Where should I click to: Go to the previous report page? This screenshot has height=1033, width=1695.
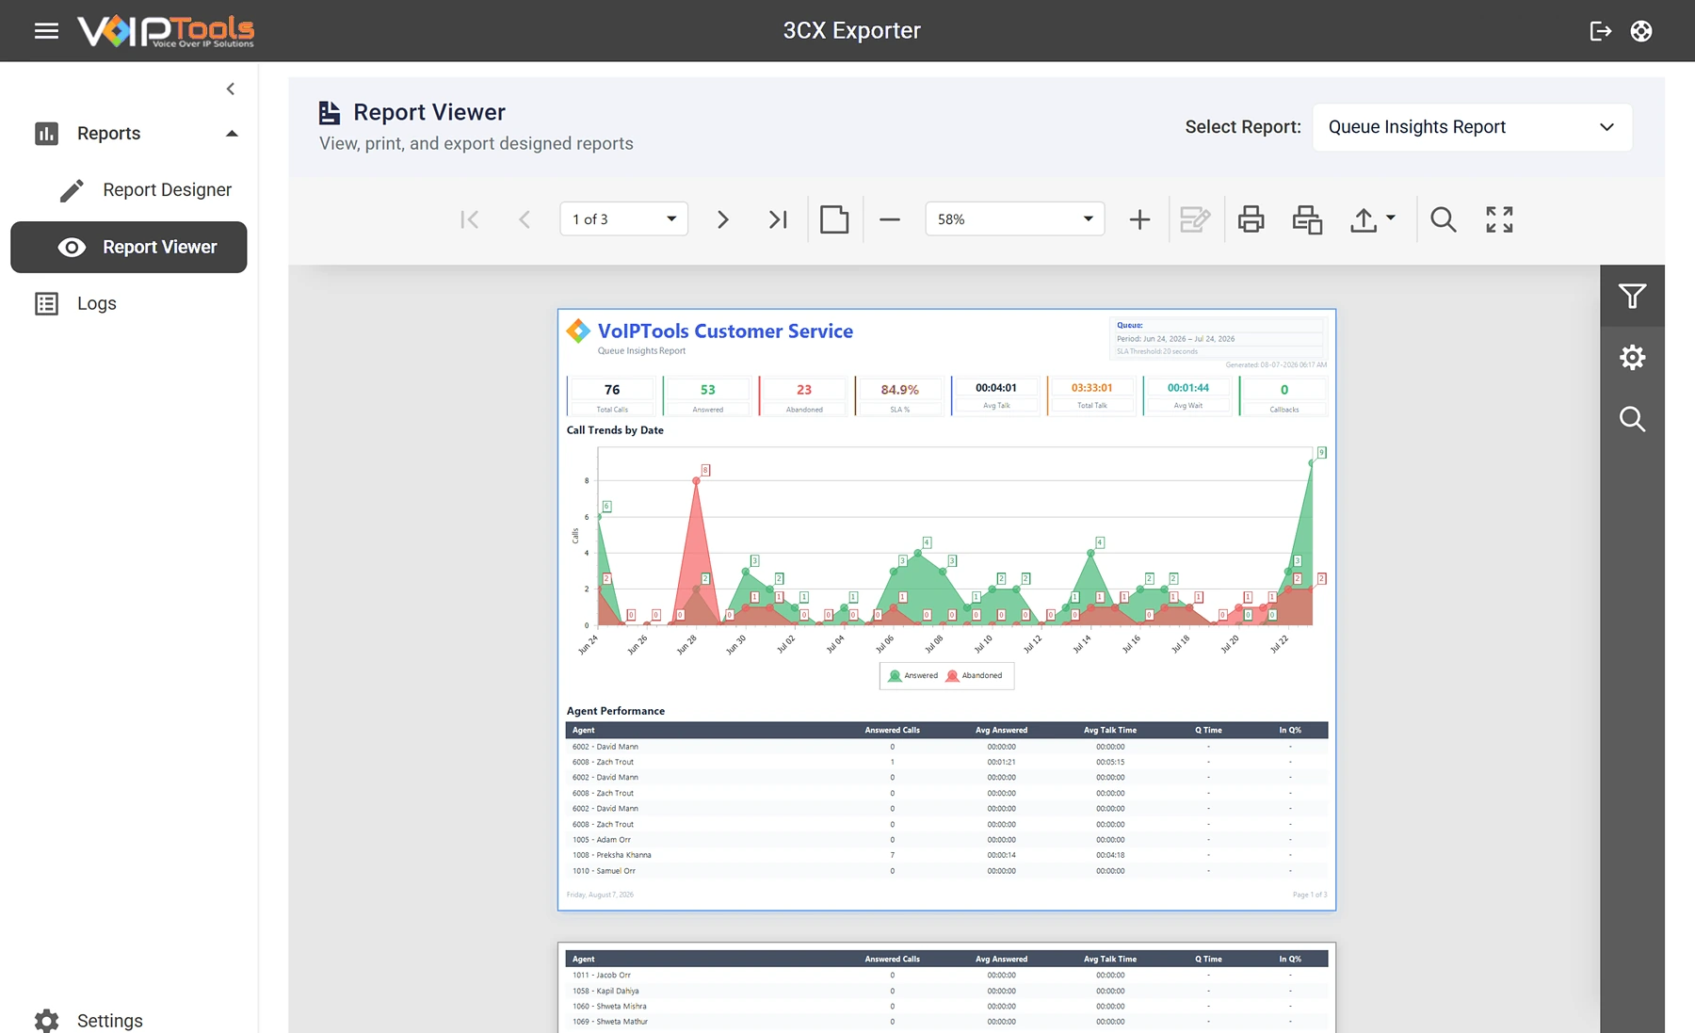click(525, 219)
